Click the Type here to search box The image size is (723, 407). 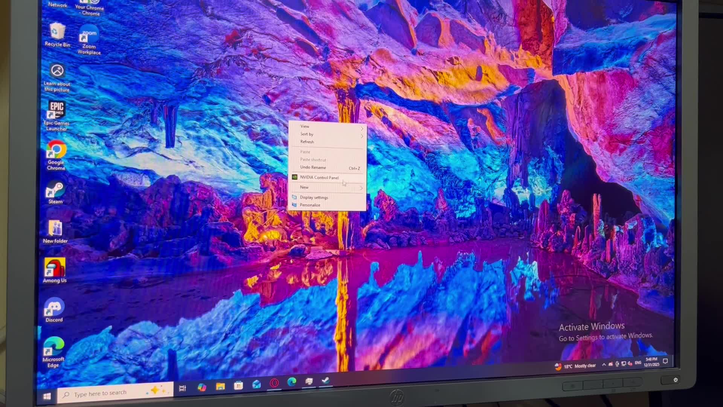116,393
